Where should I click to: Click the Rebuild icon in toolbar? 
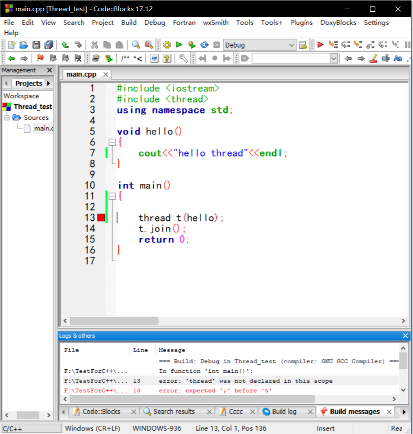coord(204,44)
